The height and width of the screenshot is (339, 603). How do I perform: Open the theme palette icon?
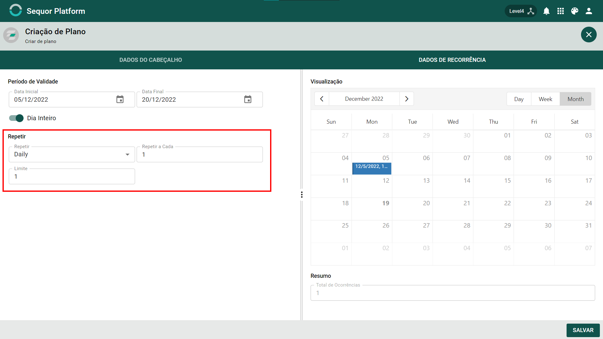pyautogui.click(x=575, y=11)
